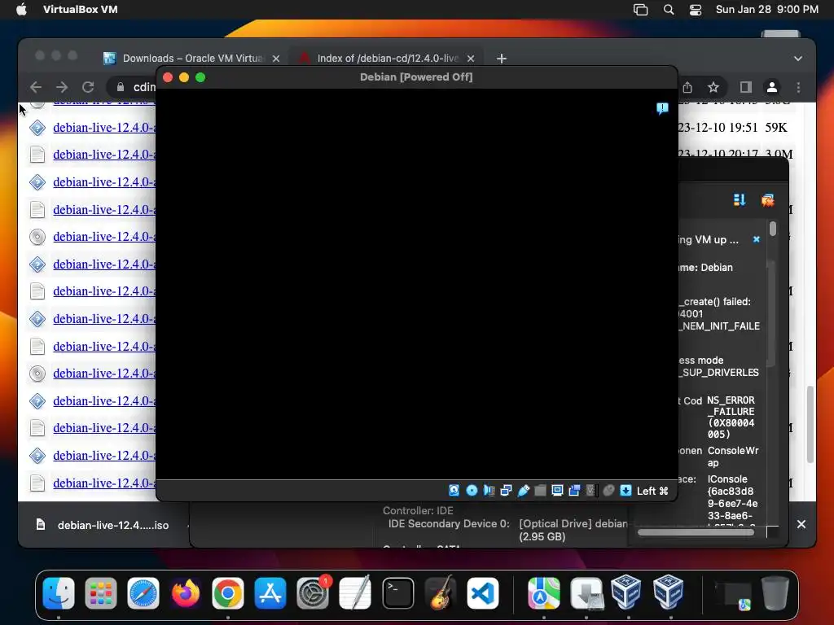834x625 pixels.
Task: Click the lock icon in Chrome address bar
Action: [121, 87]
